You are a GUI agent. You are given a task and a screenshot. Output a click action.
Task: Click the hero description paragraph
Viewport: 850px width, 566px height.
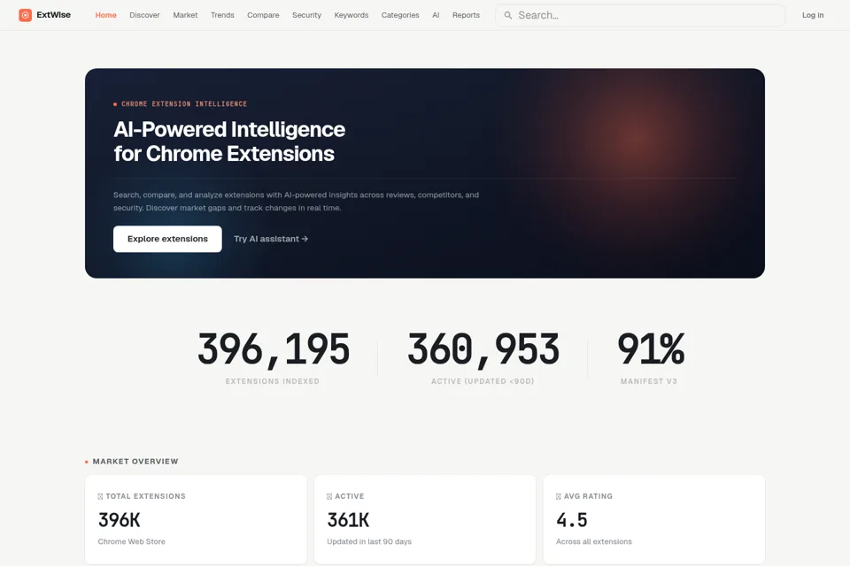[x=296, y=202]
